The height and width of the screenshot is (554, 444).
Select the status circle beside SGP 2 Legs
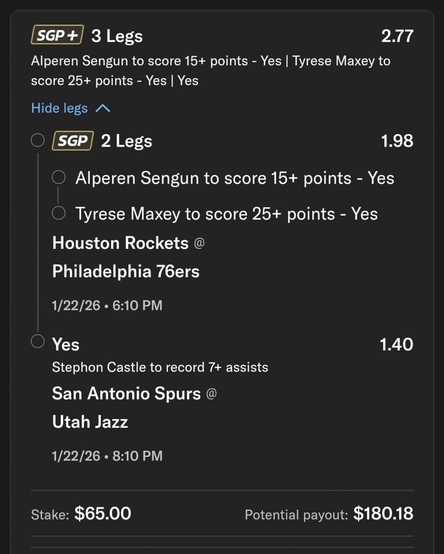[x=37, y=140]
